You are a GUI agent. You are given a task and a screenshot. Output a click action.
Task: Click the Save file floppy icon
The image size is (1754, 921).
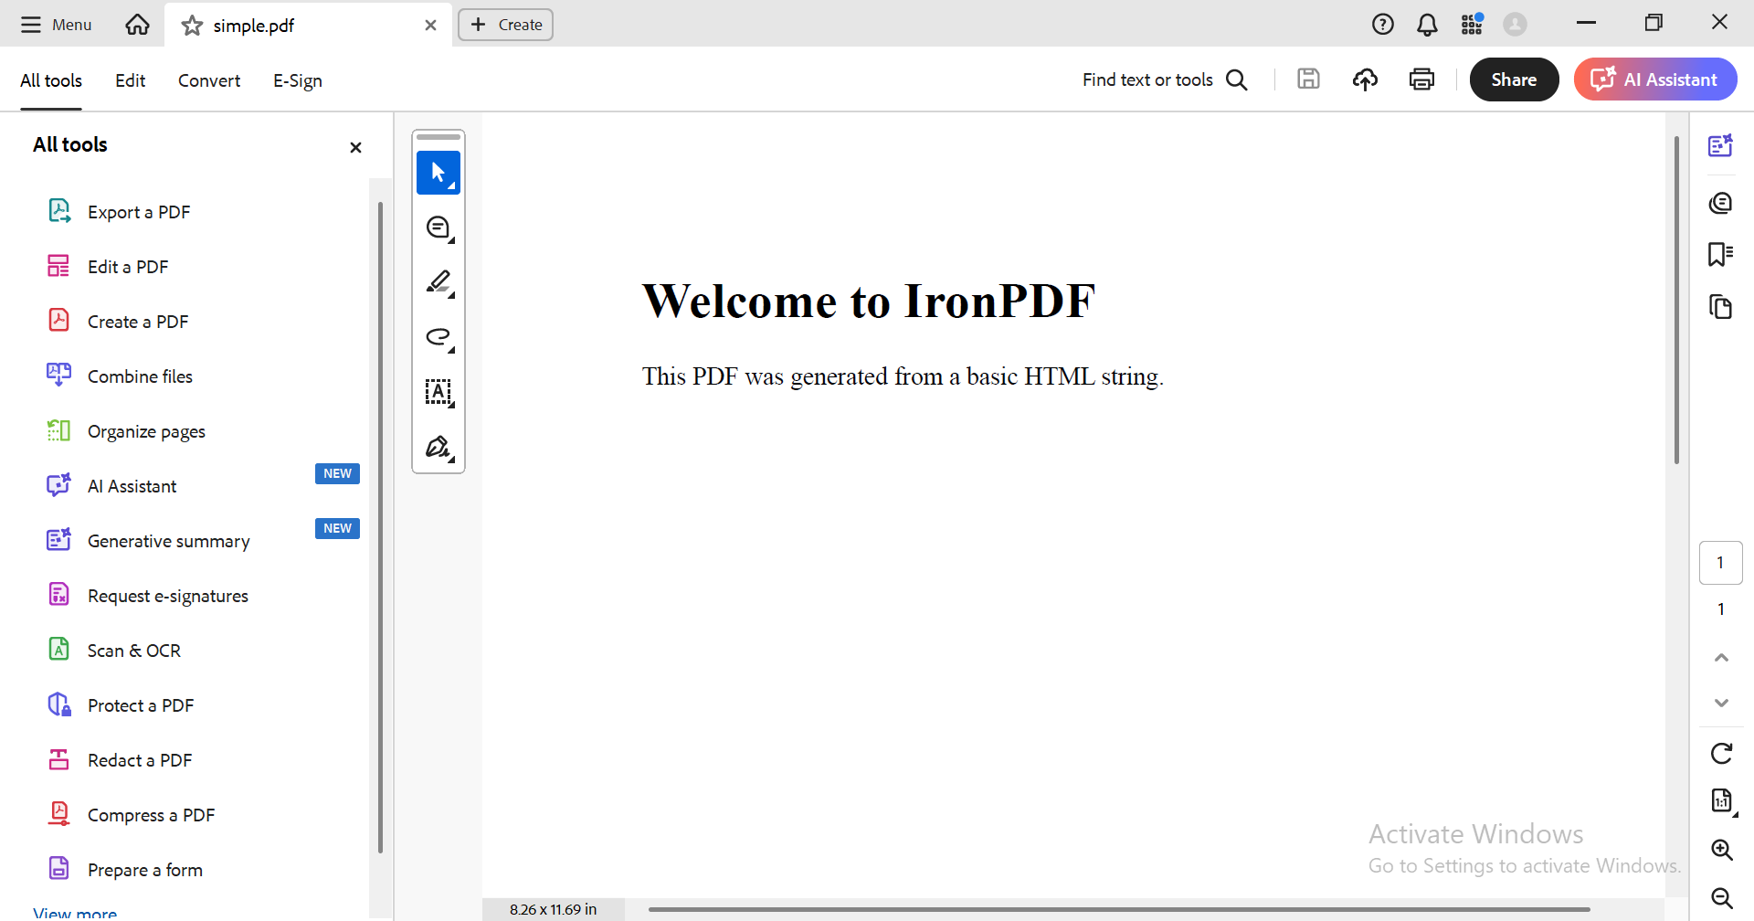tap(1308, 79)
